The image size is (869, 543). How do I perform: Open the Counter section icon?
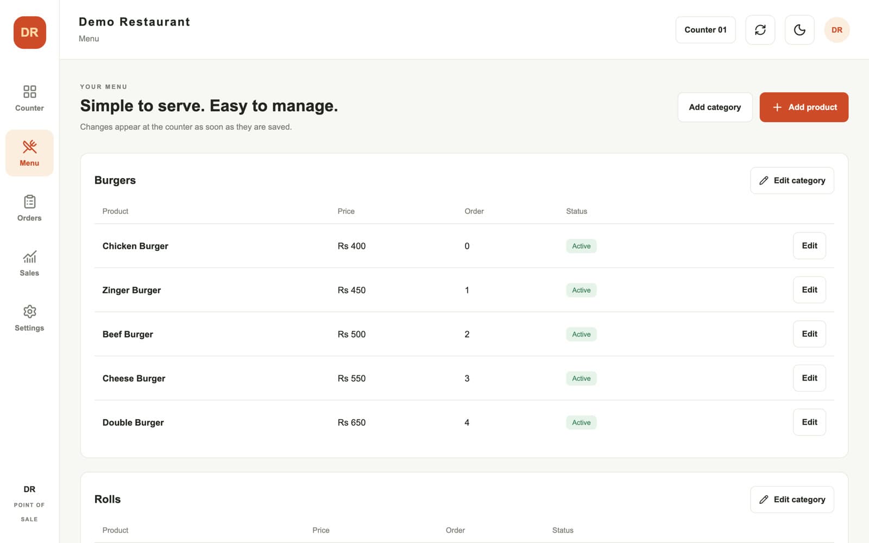click(29, 91)
